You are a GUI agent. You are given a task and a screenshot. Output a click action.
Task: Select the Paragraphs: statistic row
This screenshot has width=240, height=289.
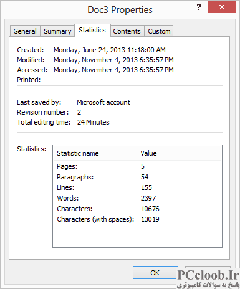(x=138, y=177)
